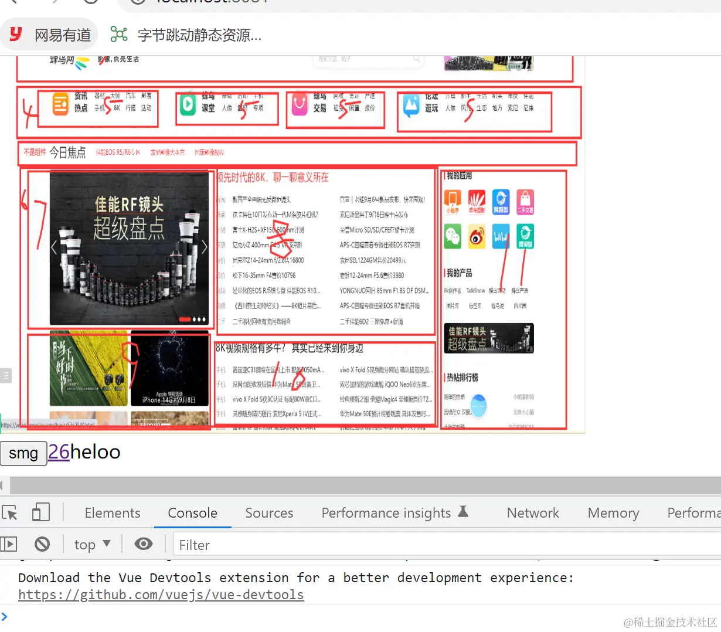Screen dimensions: 721x632
Task: Open the yellow field photo thumbnail
Action: coord(89,368)
